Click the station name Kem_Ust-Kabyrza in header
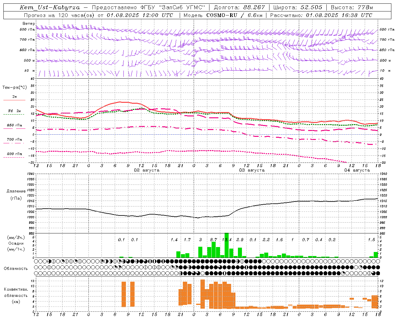The height and width of the screenshot is (317, 396). point(50,7)
